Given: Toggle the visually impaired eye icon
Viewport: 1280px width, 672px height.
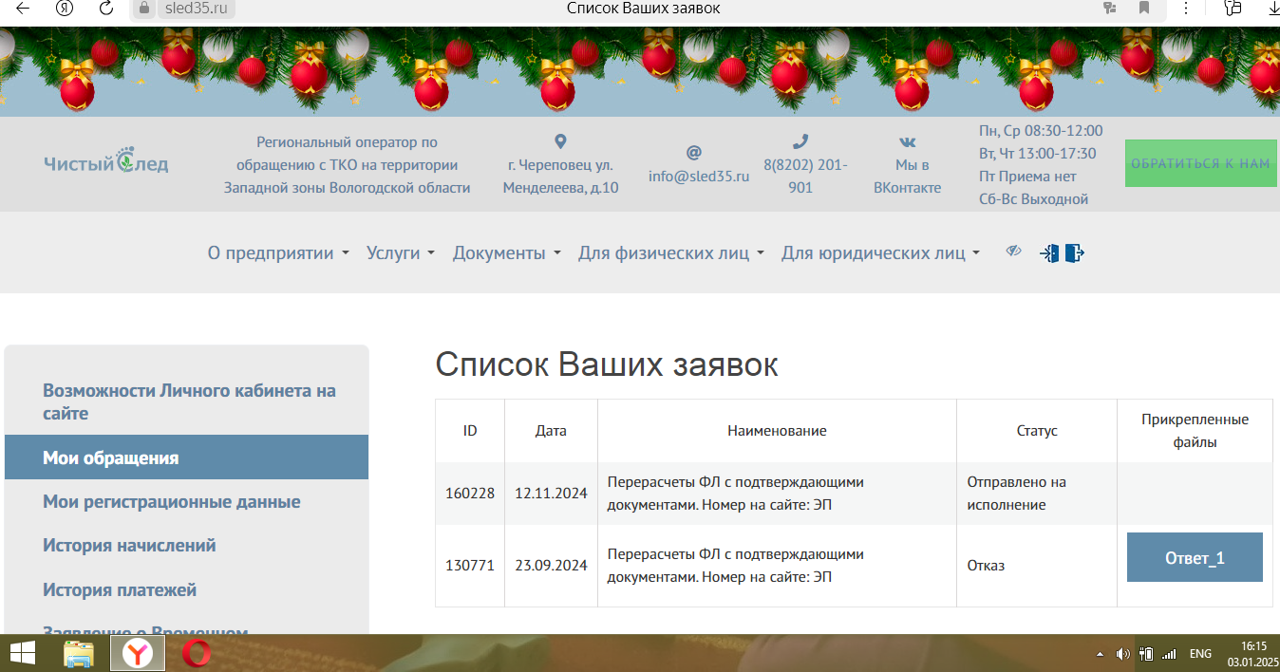Looking at the screenshot, I should (1014, 252).
